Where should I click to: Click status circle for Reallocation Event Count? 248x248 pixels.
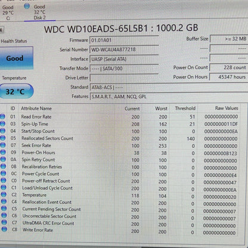4,201
